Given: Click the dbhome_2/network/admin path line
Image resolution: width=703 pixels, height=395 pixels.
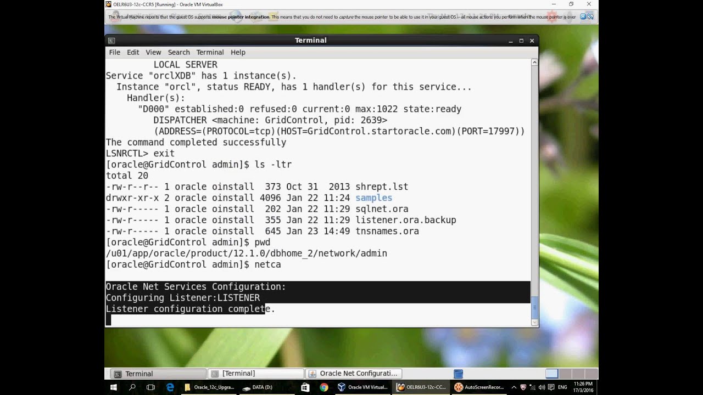Looking at the screenshot, I should 247,253.
